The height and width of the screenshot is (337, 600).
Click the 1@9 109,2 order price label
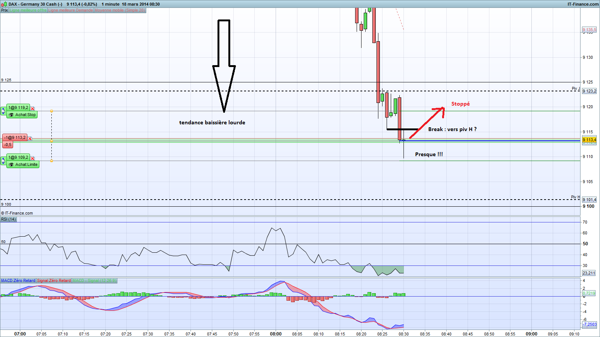[18, 158]
